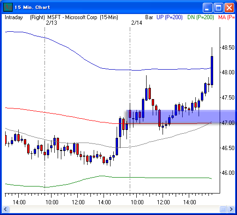Click the horizontal scrollbar thumb grip
Viewport: 237px width, 215px height.
point(223,209)
